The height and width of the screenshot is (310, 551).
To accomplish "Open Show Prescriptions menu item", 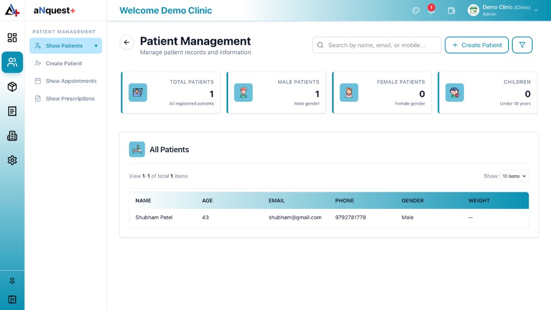I will [66, 98].
